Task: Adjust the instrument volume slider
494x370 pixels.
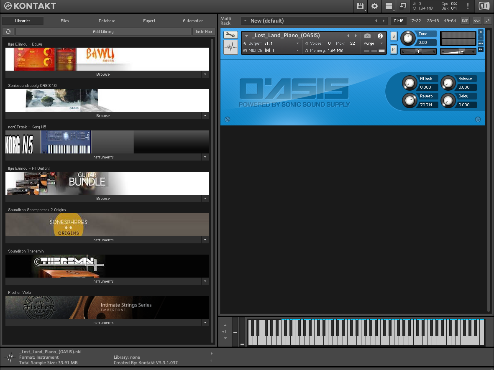Action: (x=458, y=51)
